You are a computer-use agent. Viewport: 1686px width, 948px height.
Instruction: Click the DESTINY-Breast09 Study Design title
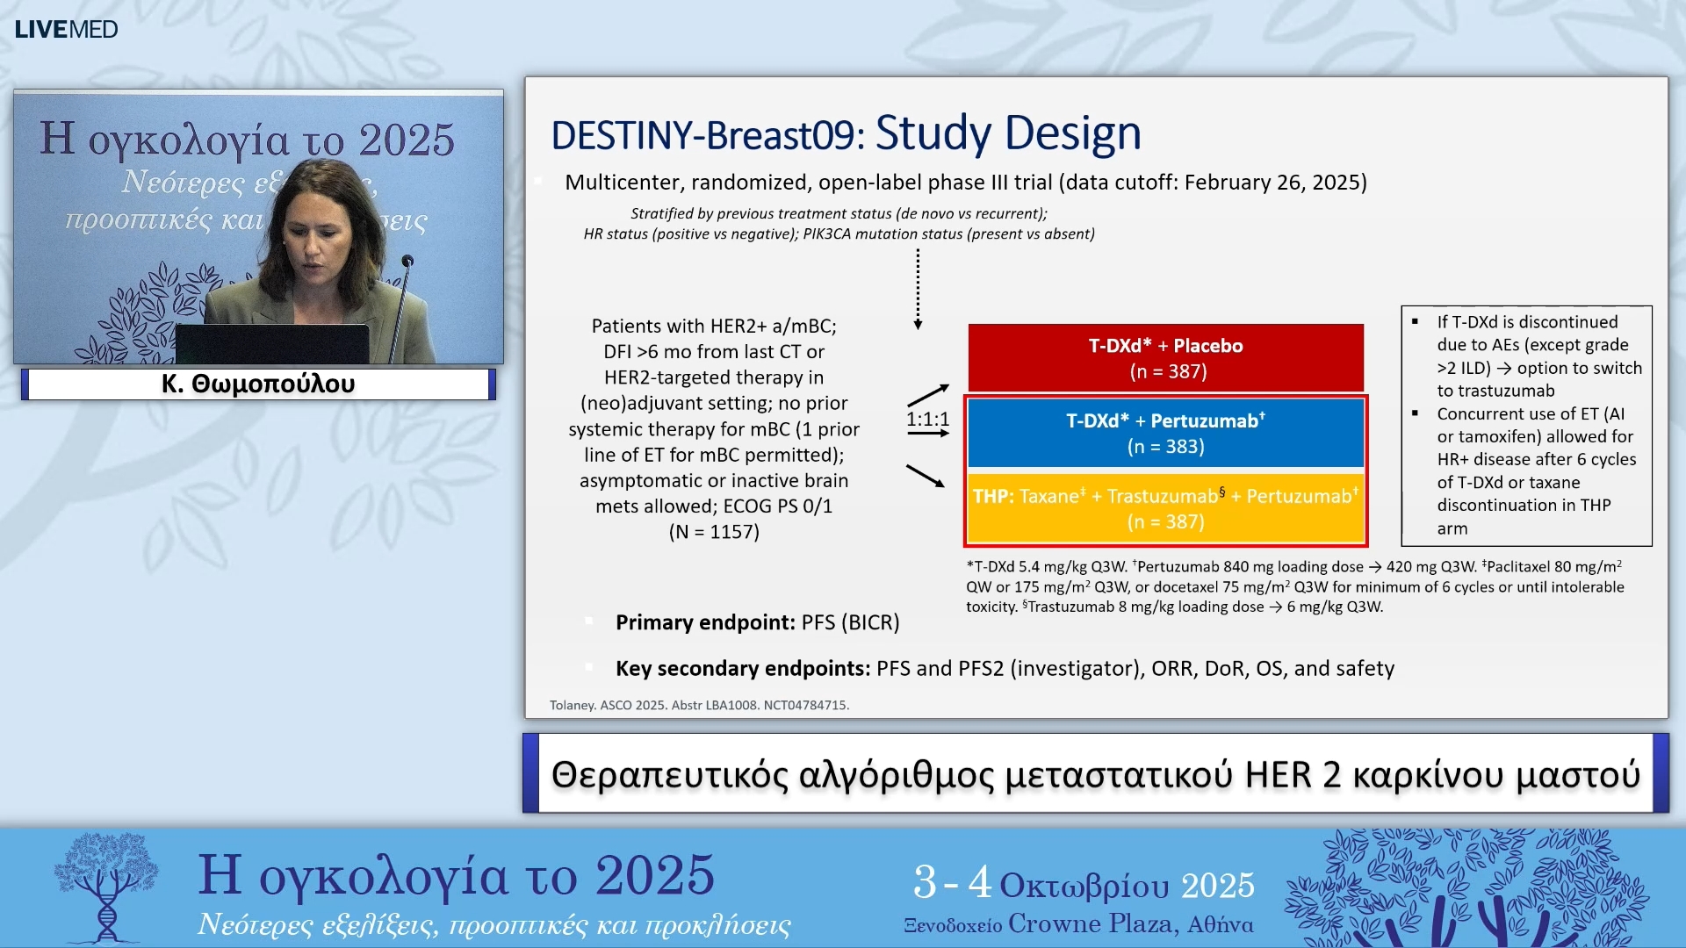pos(845,133)
